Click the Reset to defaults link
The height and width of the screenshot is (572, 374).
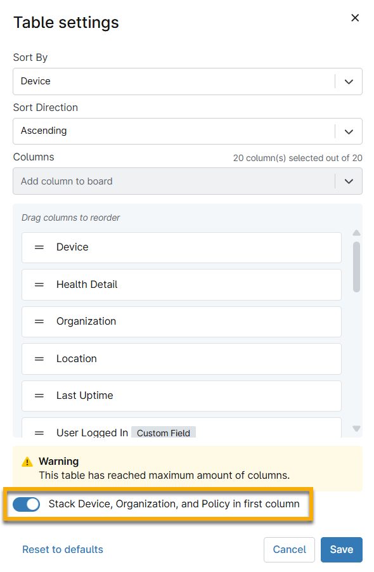point(63,549)
